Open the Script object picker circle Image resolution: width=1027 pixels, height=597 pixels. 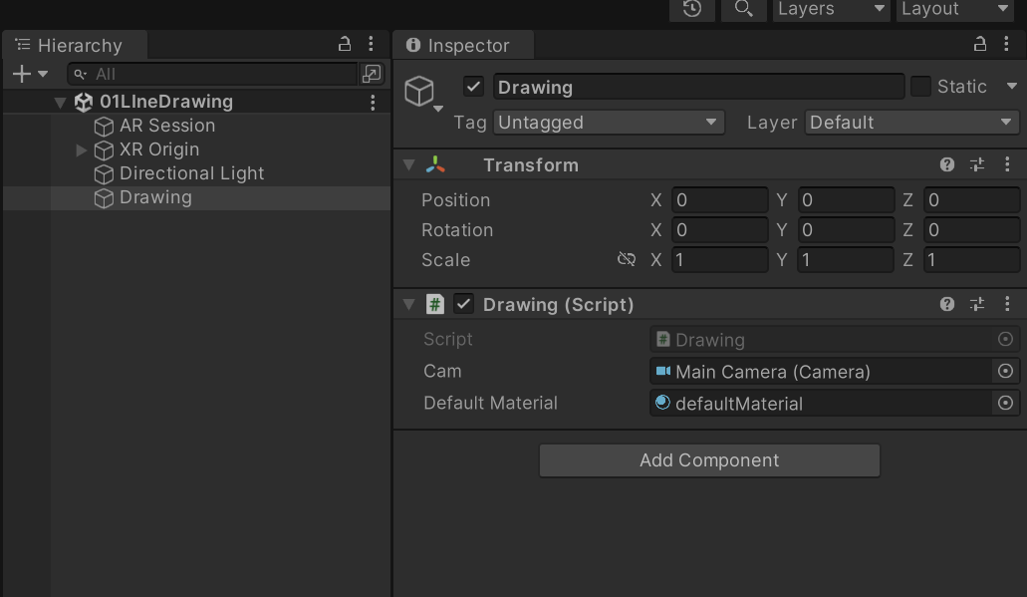pos(1005,340)
